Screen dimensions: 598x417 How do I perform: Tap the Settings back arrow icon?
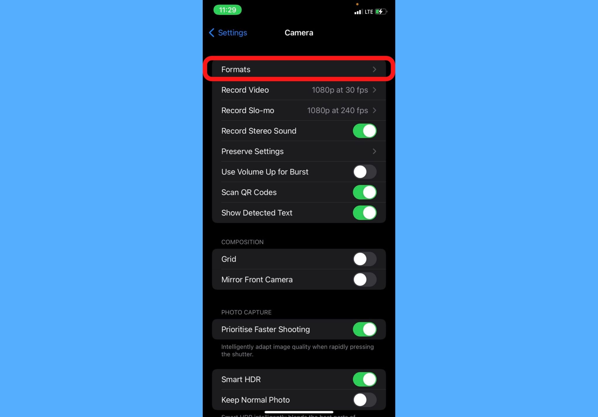(x=211, y=32)
